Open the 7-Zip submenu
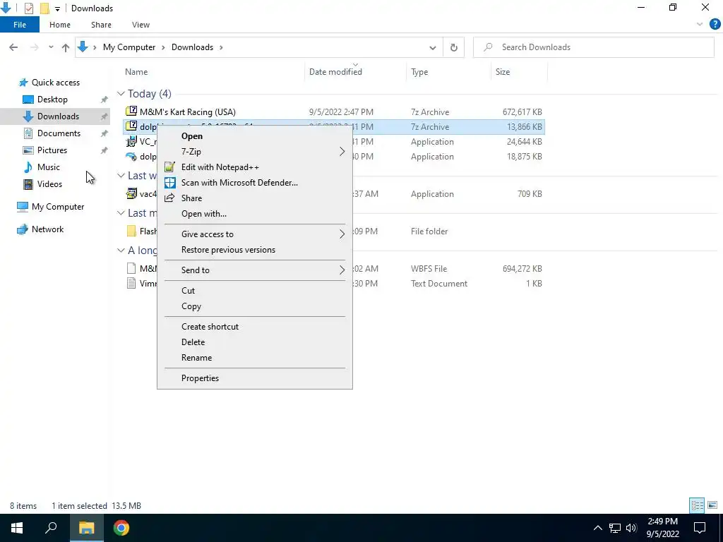Viewport: 723px width, 542px height. [254, 152]
